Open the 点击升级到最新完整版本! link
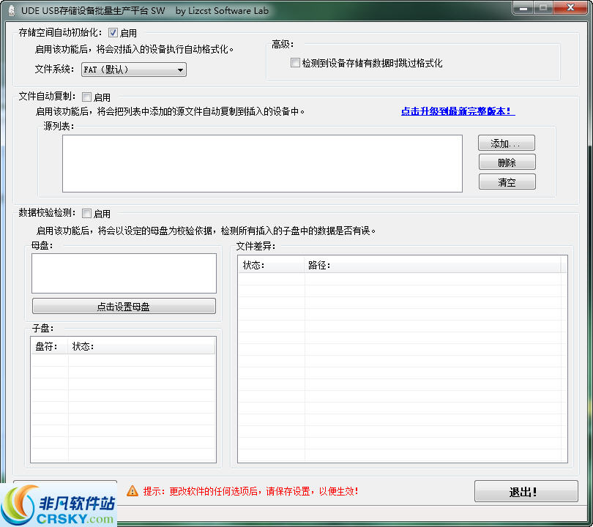The height and width of the screenshot is (527, 593). tap(458, 111)
